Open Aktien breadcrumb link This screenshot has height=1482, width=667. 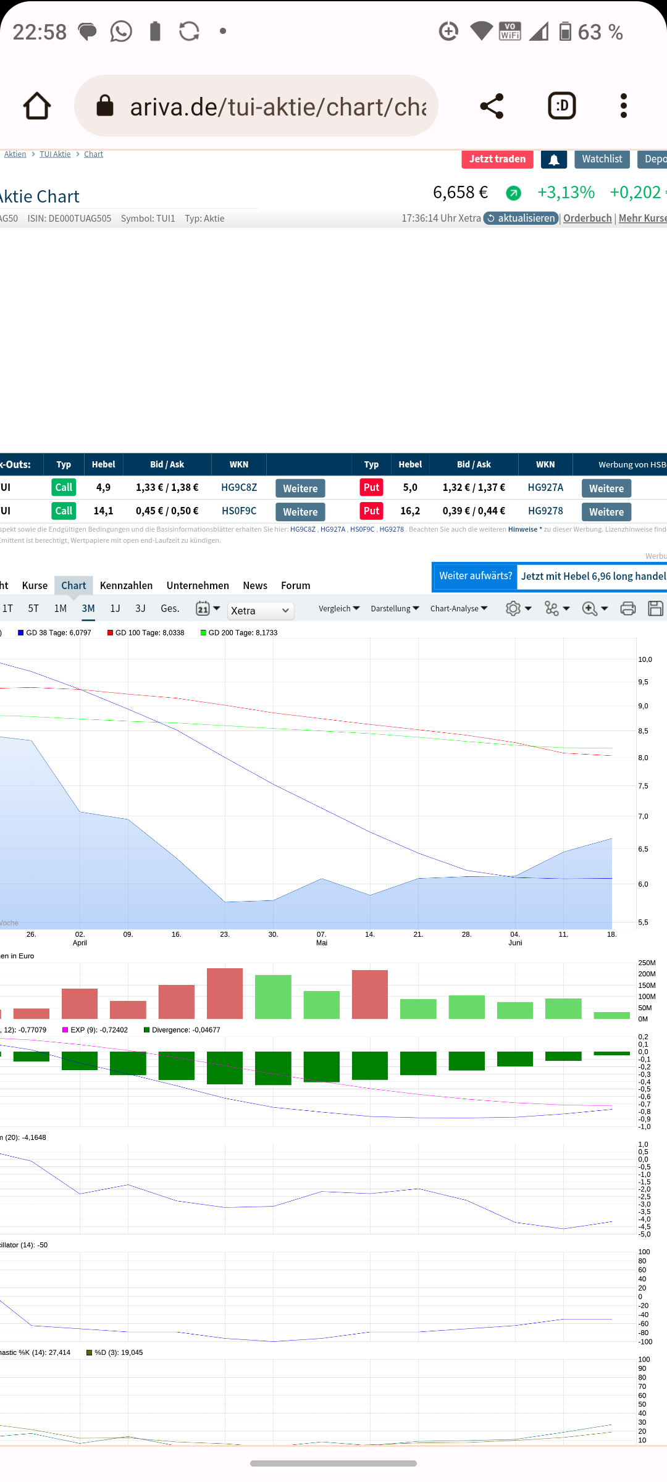[x=15, y=154]
